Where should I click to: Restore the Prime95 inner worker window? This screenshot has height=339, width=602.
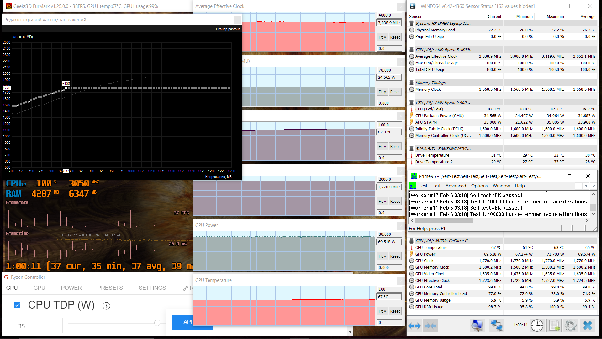[x=586, y=186]
